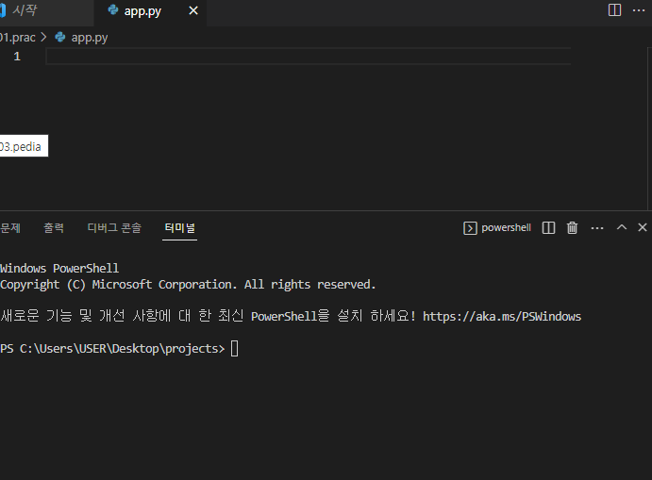Viewport: 652px width, 480px height.
Task: Open terminal panel more actions menu
Action: (x=597, y=227)
